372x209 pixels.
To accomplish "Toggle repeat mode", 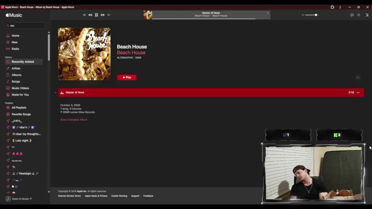I will (109, 15).
